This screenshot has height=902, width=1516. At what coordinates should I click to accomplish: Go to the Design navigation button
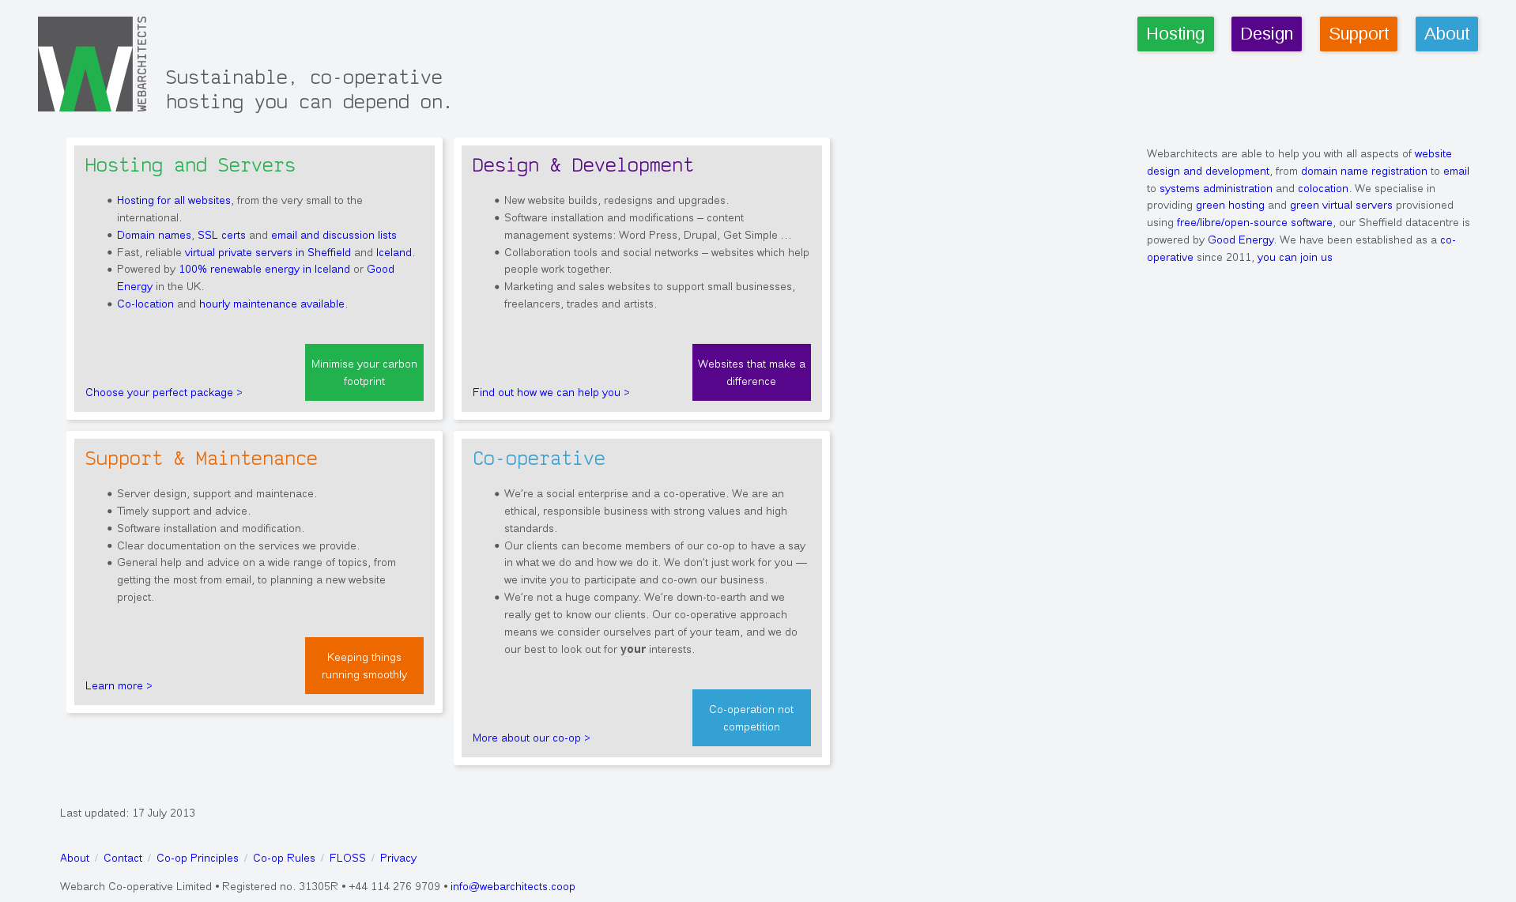(x=1265, y=34)
